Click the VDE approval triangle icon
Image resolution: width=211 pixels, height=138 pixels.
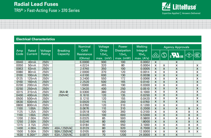point(156,55)
